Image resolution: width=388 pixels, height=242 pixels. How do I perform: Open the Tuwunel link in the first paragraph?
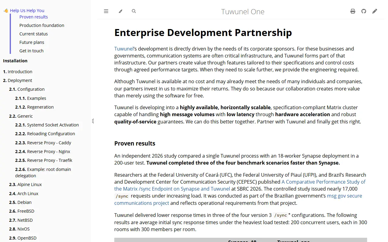click(124, 49)
